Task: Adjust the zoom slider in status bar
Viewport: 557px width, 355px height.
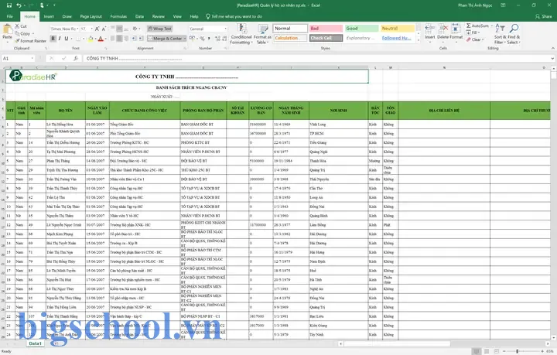Action: pyautogui.click(x=518, y=351)
